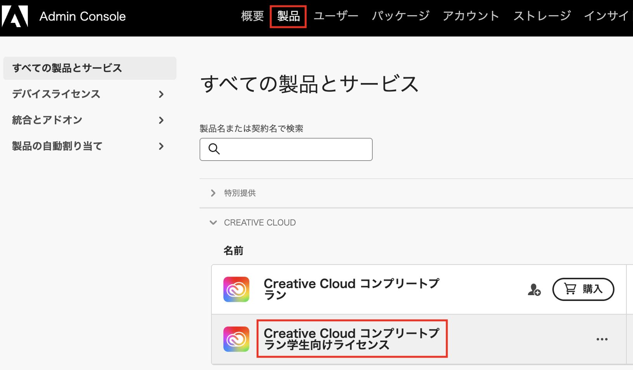Click the Admin Console title
This screenshot has width=633, height=370.
83,16
